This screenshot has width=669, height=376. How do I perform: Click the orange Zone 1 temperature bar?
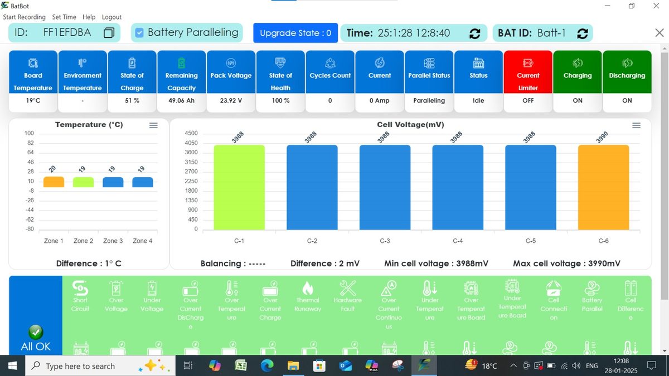(54, 182)
